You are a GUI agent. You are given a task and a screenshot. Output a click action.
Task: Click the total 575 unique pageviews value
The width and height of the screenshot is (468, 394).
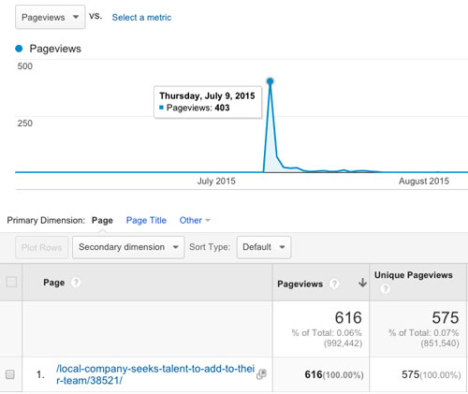(x=446, y=317)
